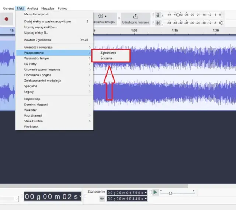Viewport: 236px width, 210px height.
Task: Open the main time display format dropdown
Action: pyautogui.click(x=80, y=196)
